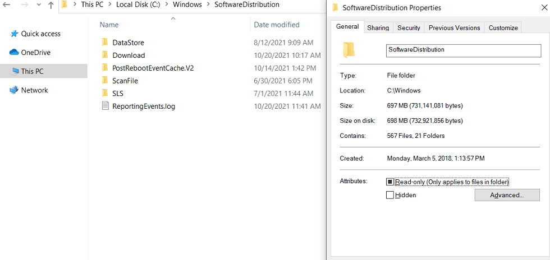Viewport: 550px width, 260px height.
Task: Select the Network icon in sidebar
Action: (14, 90)
